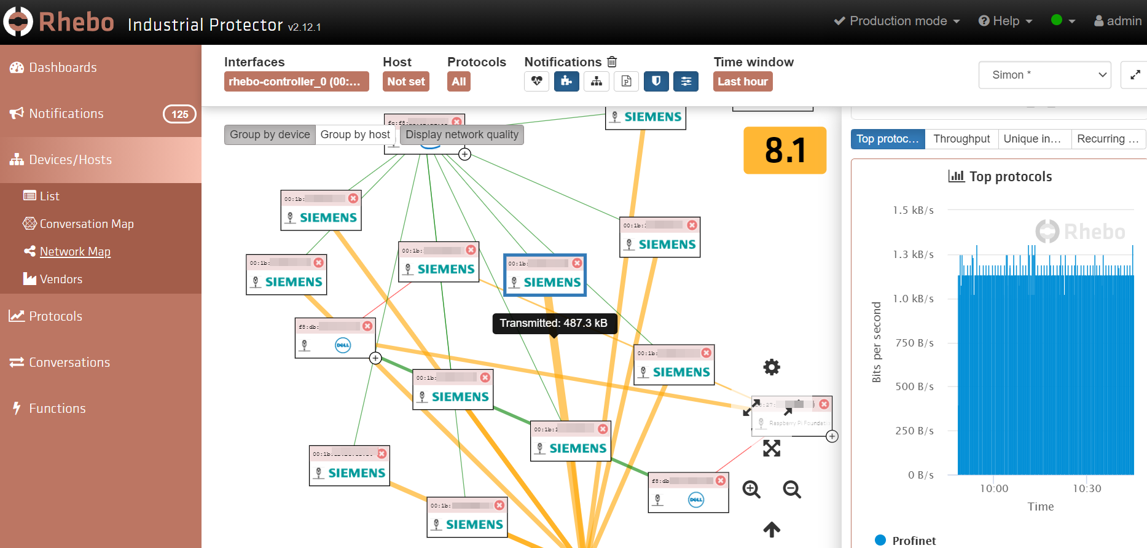Toggle the sliders notification filter
The width and height of the screenshot is (1147, 548).
tap(686, 81)
